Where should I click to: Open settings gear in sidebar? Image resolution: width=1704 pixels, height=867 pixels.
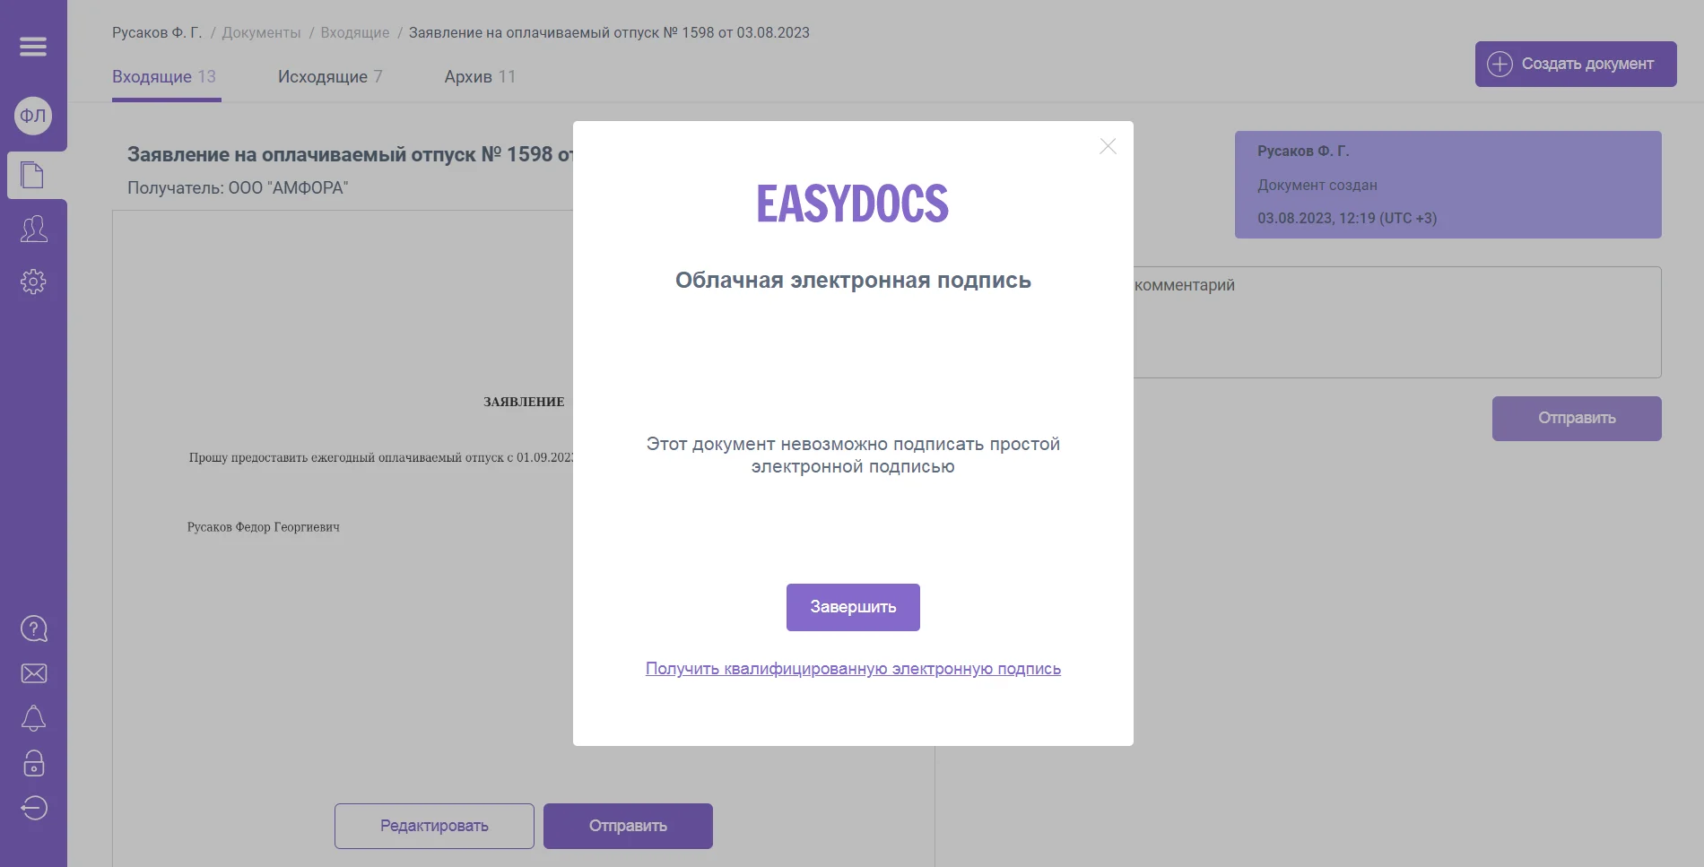pyautogui.click(x=33, y=282)
